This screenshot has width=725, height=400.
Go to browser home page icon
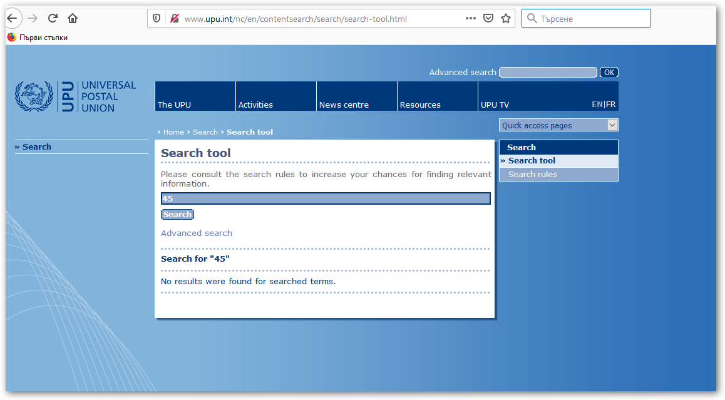[73, 18]
